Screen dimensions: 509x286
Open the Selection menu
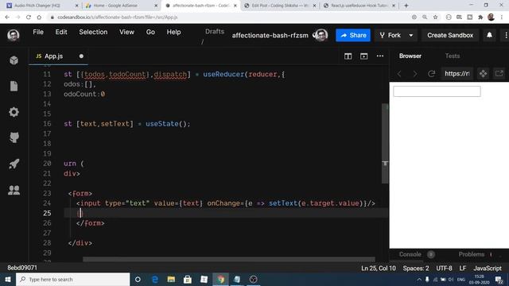click(x=93, y=32)
